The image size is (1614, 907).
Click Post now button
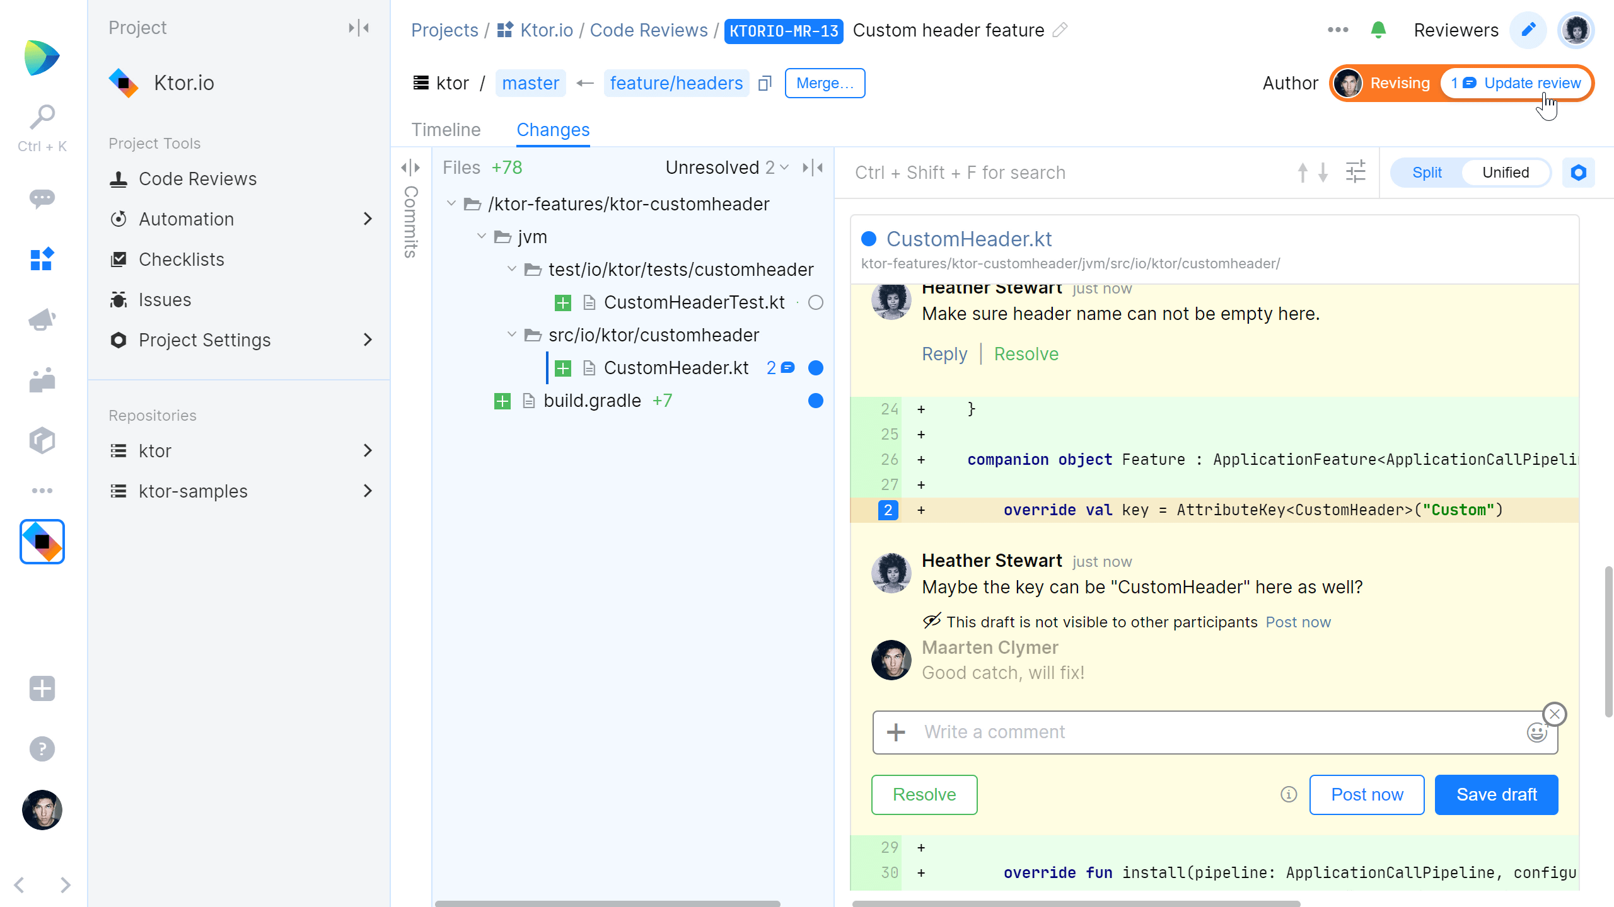pos(1367,795)
